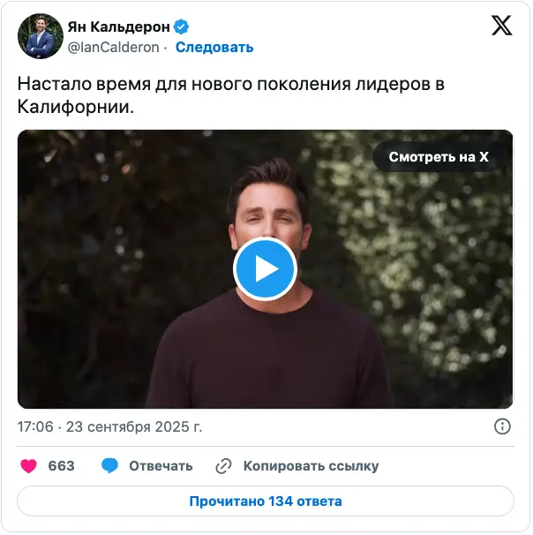Click the blue verified badge
This screenshot has height=535, width=533.
(181, 27)
